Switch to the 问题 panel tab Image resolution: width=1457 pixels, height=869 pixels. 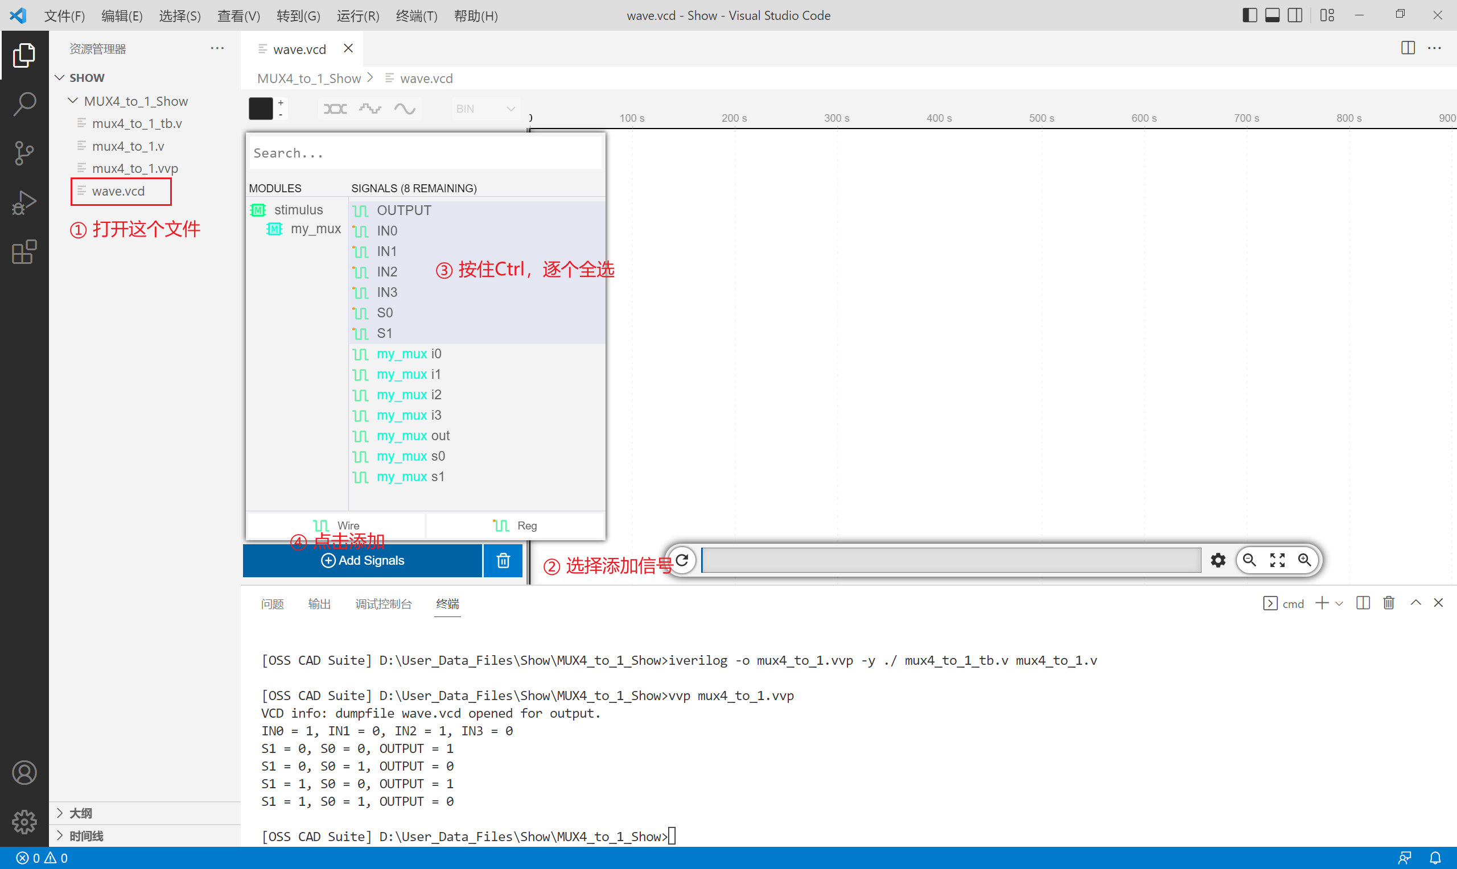point(273,604)
